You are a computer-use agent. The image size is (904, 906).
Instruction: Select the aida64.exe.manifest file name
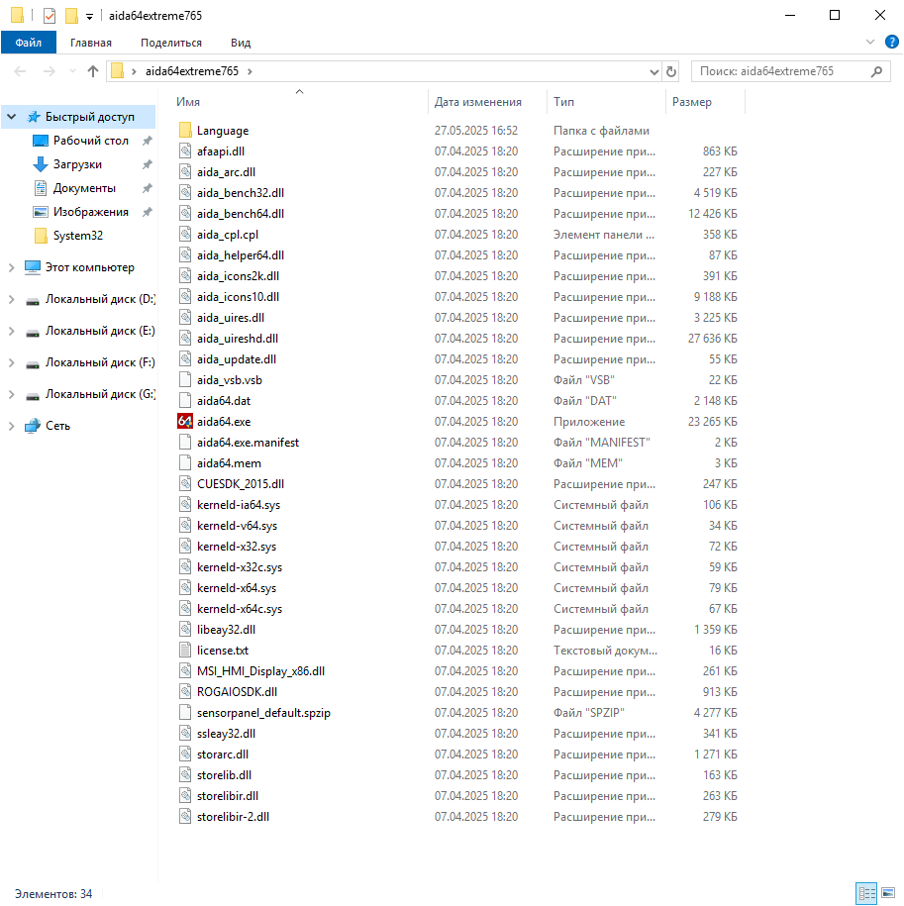pyautogui.click(x=248, y=443)
